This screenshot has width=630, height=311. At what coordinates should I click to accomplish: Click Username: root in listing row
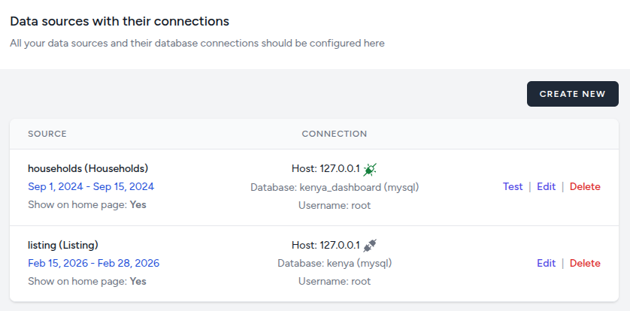(335, 281)
